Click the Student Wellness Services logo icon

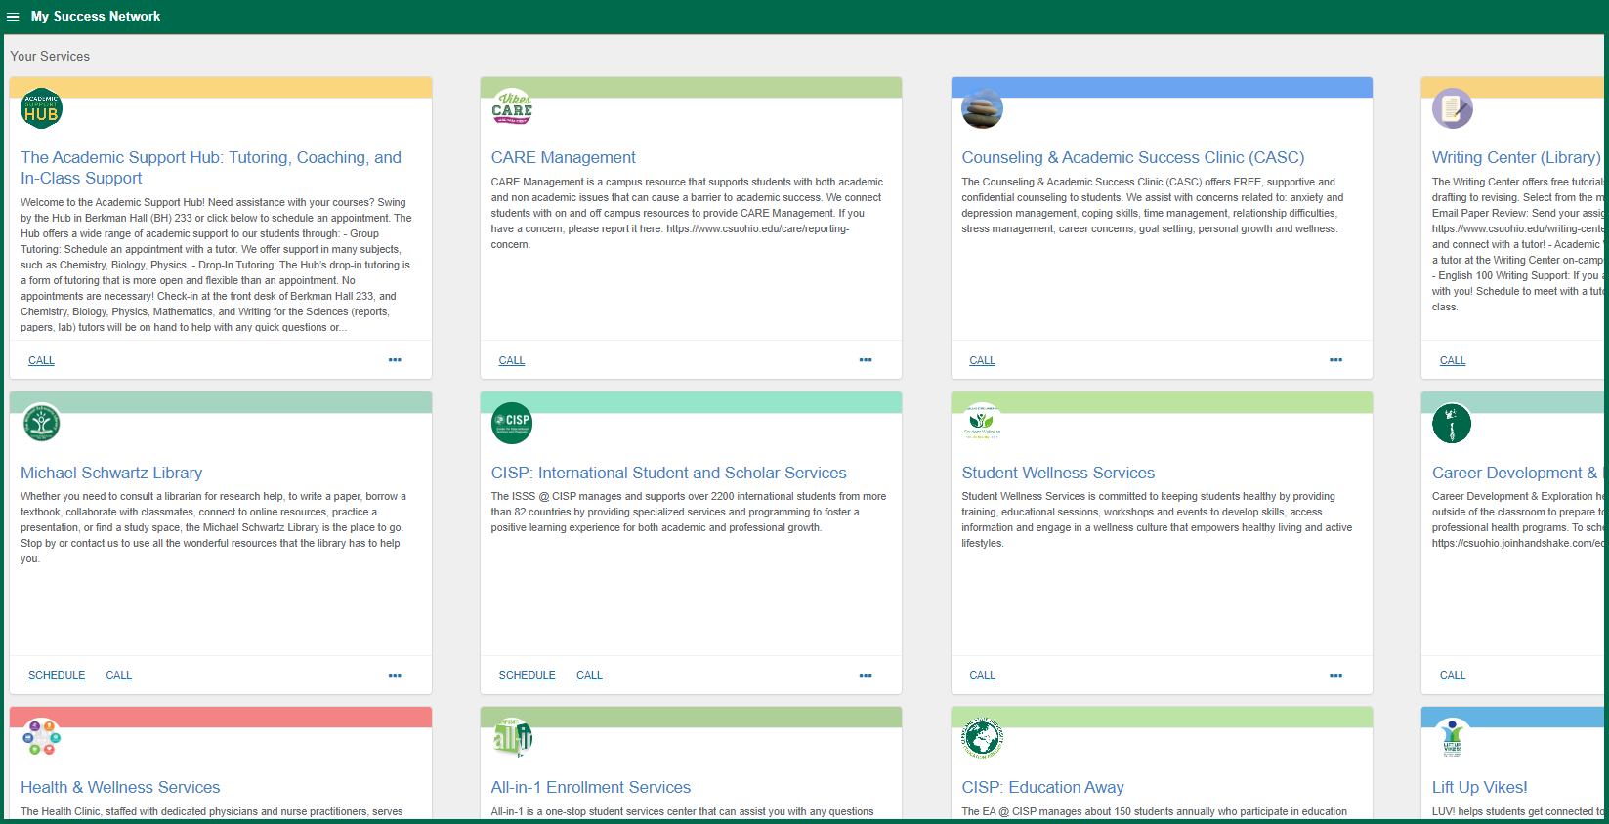(982, 423)
